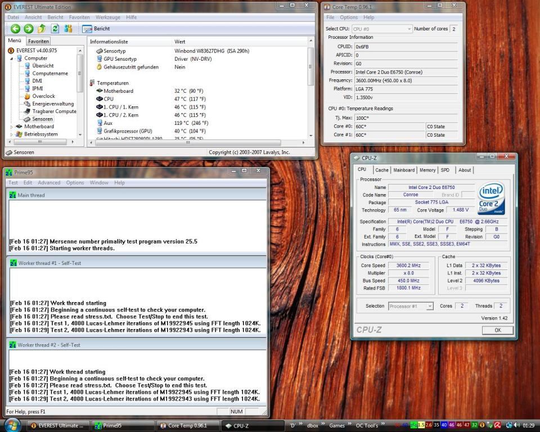Click the Tj. Max 100C° field in Core Temp
This screenshot has height=432, width=540.
pos(406,118)
